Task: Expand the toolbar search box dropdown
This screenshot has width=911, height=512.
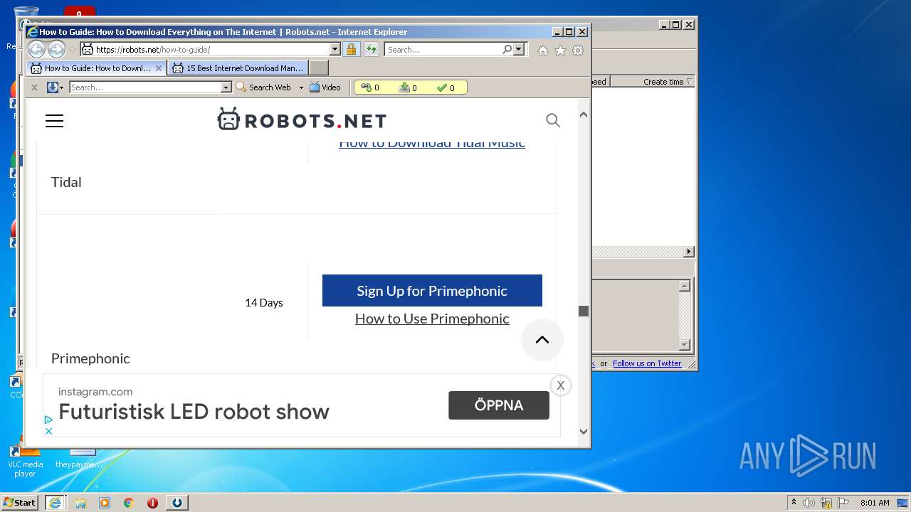Action: (226, 87)
